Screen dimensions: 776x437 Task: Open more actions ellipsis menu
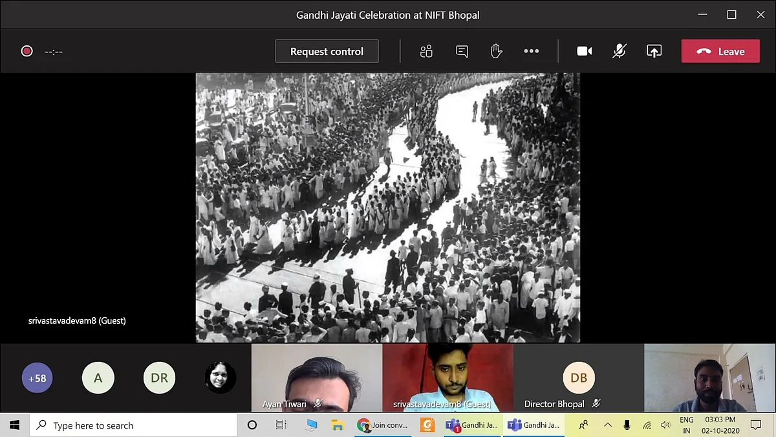click(x=532, y=51)
